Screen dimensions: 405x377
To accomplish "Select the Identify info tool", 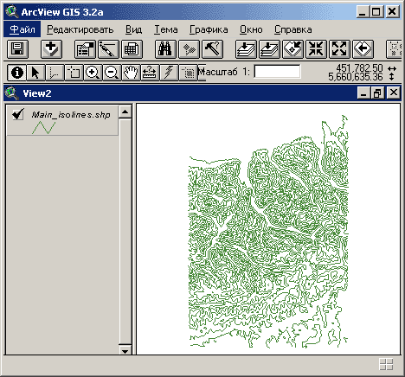I will coord(16,73).
